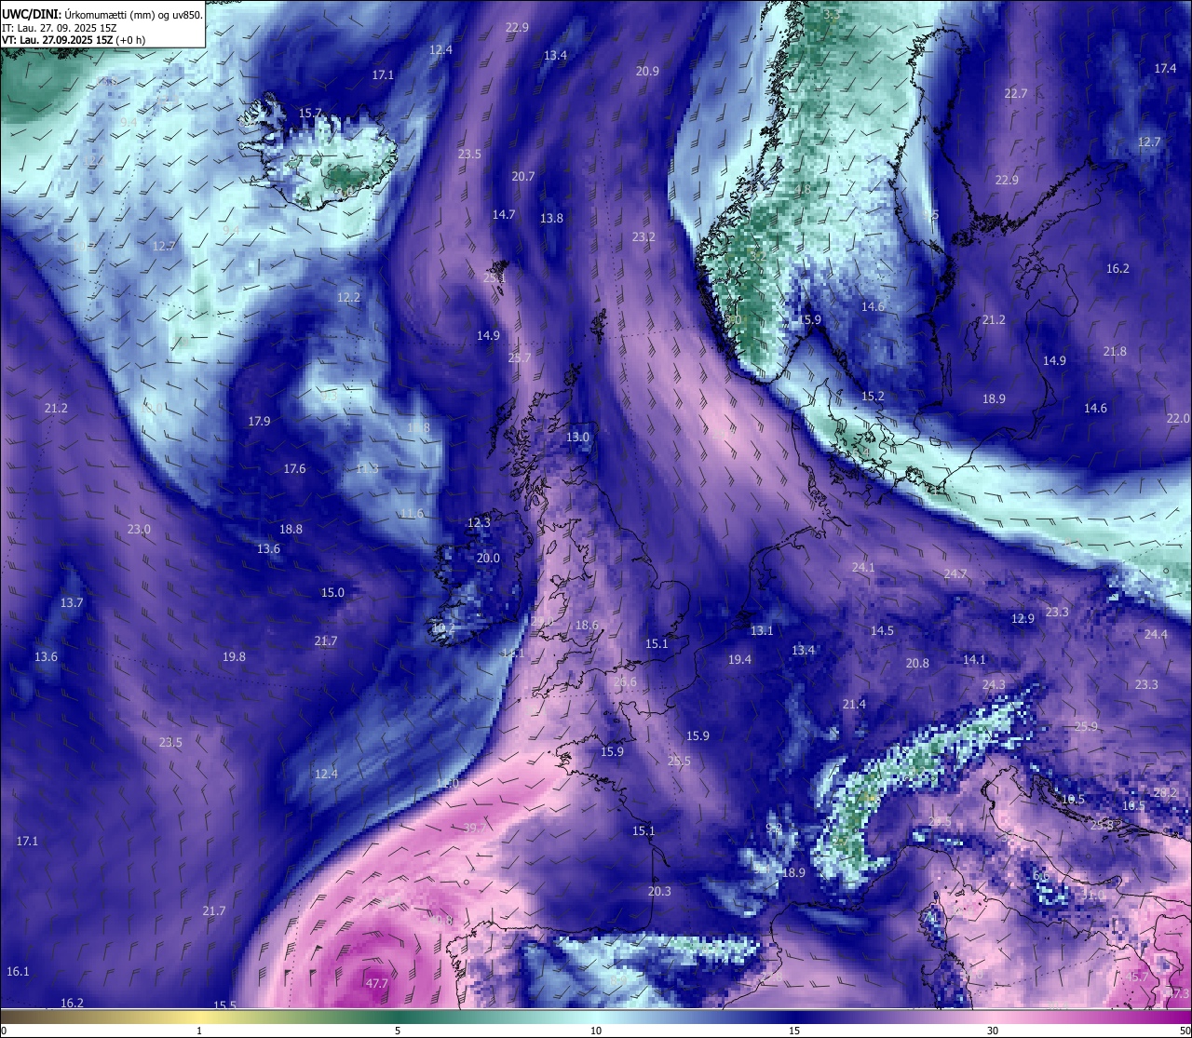Click the 16.1 value label
1192x1038 pixels.
click(18, 971)
